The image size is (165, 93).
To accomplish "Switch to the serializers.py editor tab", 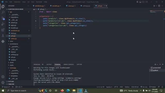I will pyautogui.click(x=39, y=6).
